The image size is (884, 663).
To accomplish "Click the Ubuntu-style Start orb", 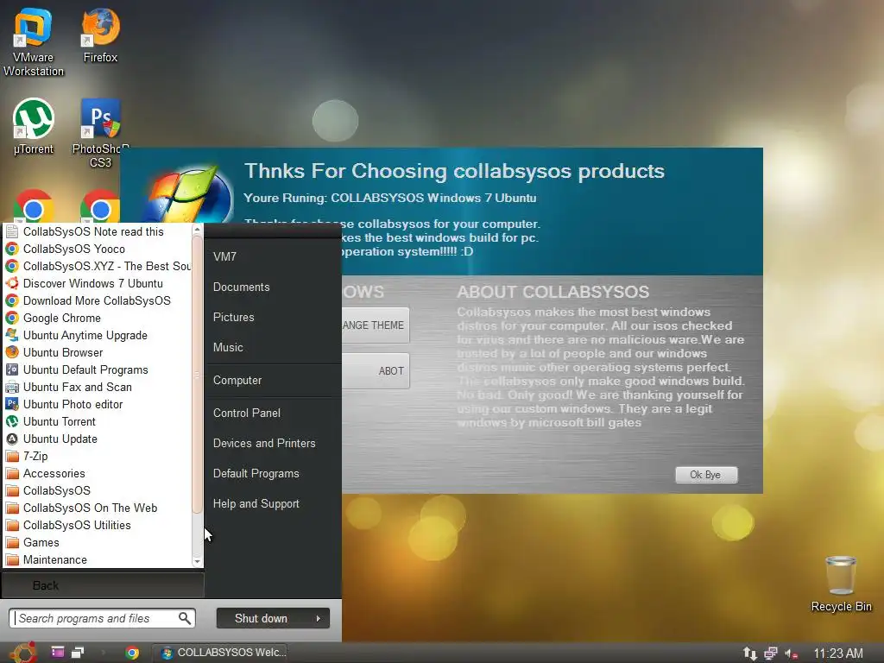I will coord(22,653).
